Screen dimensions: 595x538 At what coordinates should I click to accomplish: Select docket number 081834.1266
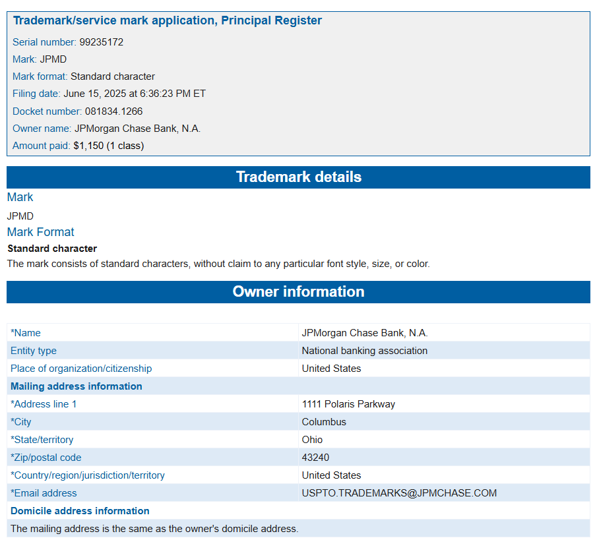tap(114, 111)
